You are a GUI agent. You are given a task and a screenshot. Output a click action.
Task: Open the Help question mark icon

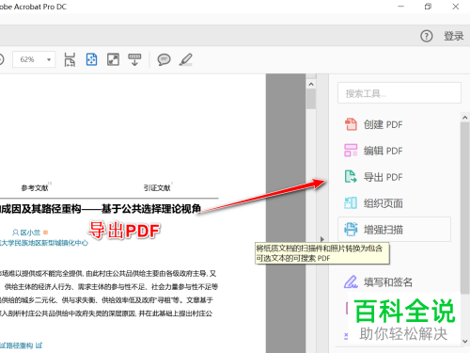pyautogui.click(x=426, y=36)
